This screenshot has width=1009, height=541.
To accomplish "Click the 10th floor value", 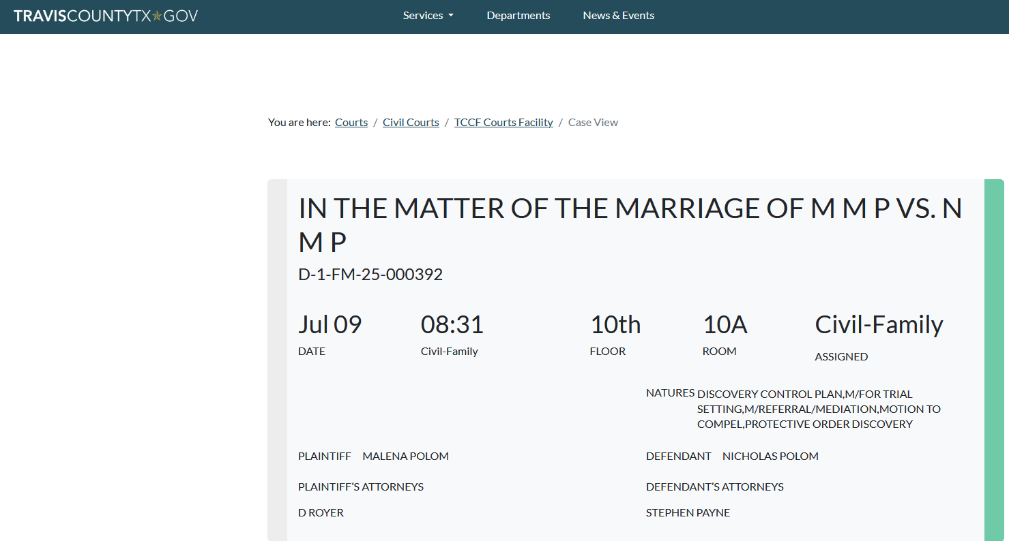I will pos(615,324).
